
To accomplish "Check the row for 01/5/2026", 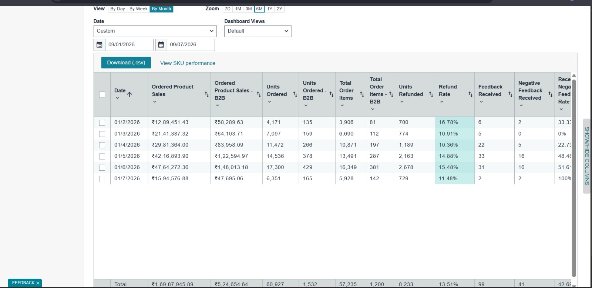I will pyautogui.click(x=102, y=157).
